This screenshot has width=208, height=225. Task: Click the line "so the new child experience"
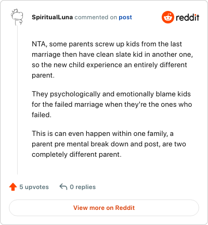[x=109, y=65]
